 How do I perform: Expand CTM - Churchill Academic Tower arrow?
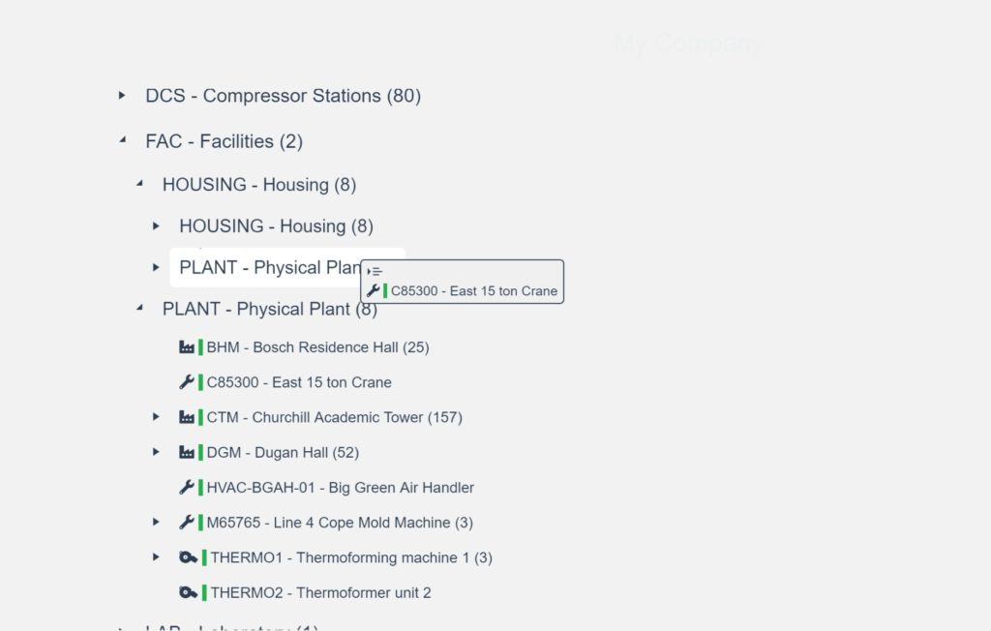point(156,417)
